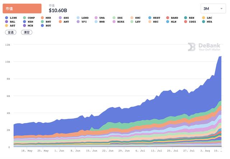Image resolution: width=230 pixels, height=159 pixels.
Task: Toggle the COMP legend entry
Action: [29, 18]
